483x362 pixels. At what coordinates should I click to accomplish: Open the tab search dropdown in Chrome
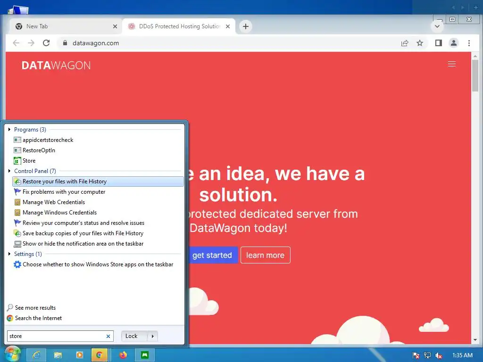tap(437, 26)
